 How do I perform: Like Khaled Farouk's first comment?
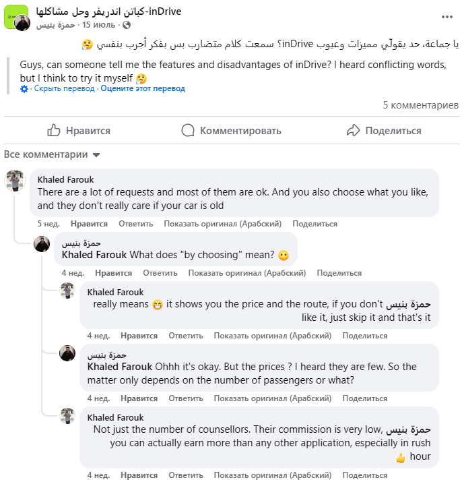tap(89, 224)
